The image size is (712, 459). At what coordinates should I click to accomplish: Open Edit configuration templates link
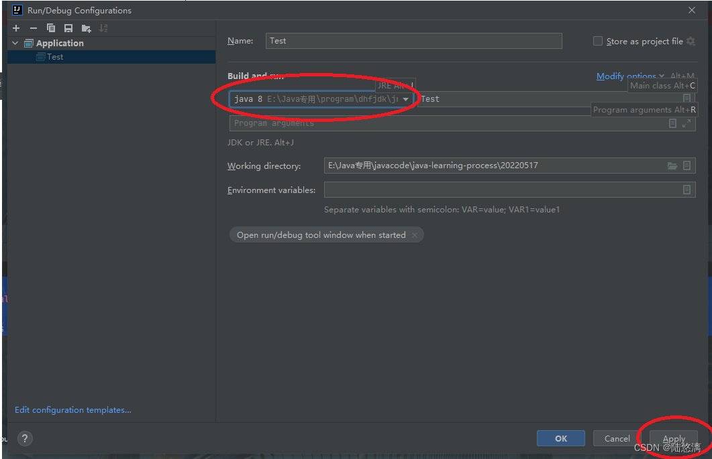tap(73, 409)
